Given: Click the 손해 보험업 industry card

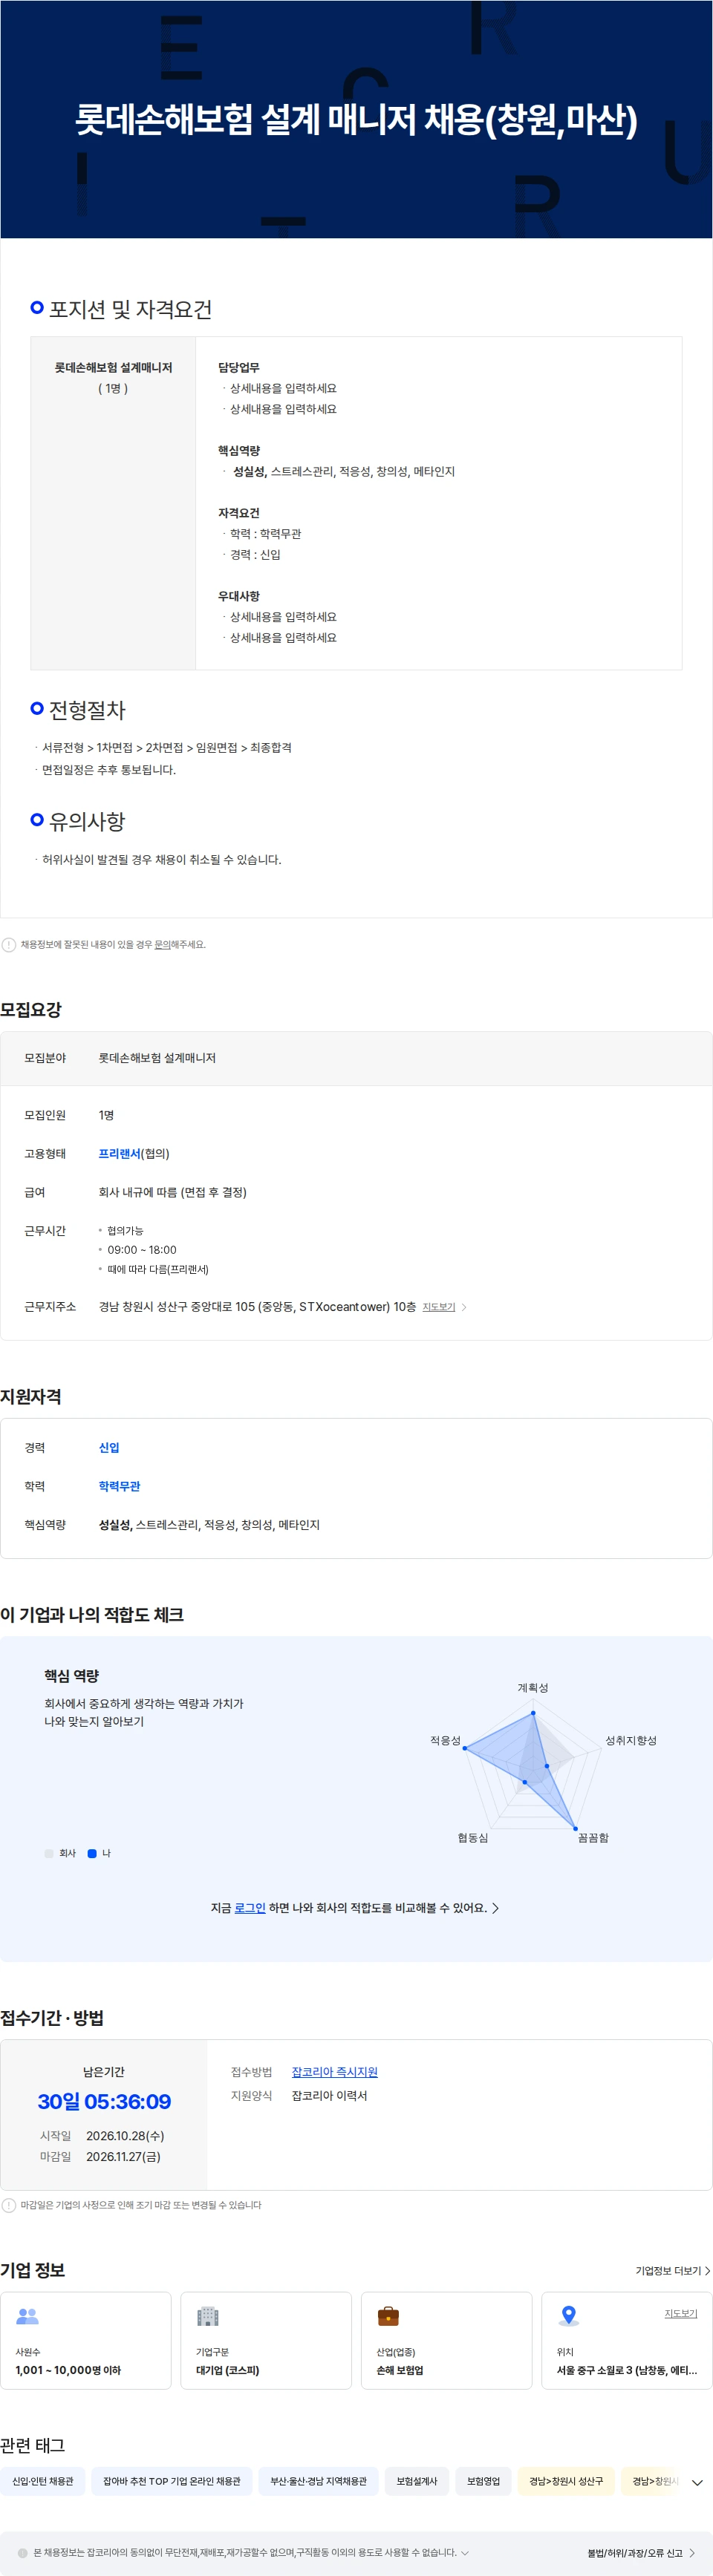Looking at the screenshot, I should [446, 2340].
